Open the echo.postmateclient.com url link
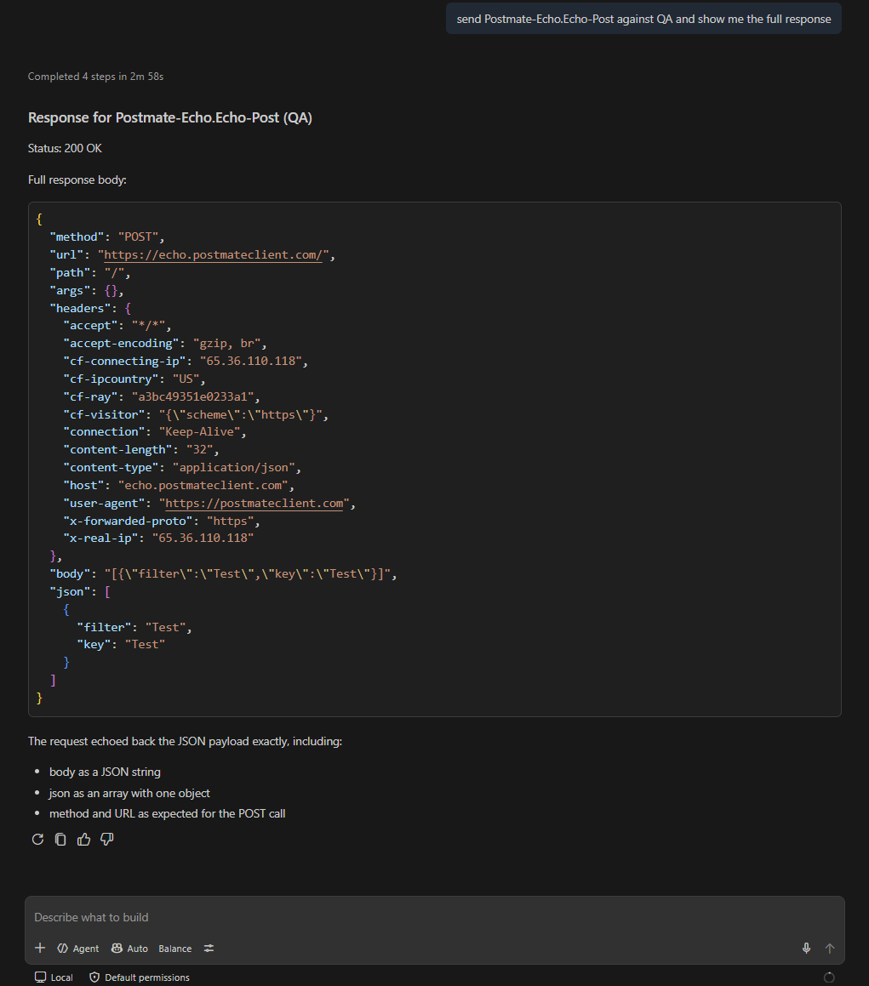The height and width of the screenshot is (986, 869). point(213,254)
